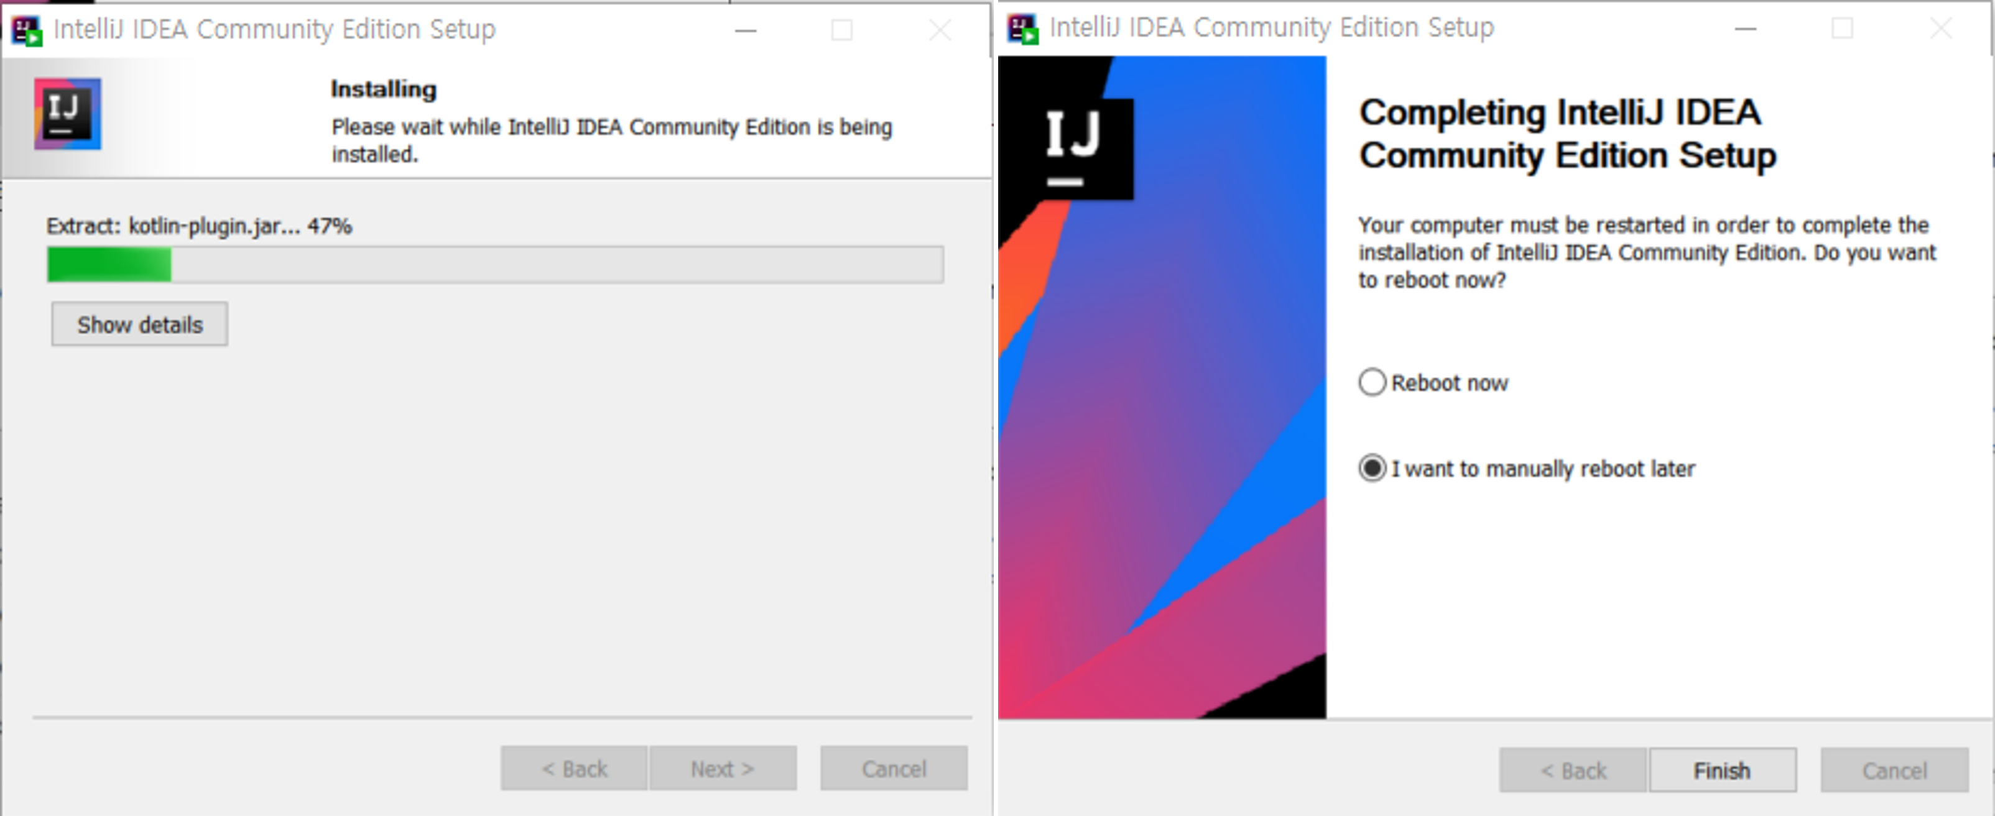Minimize the Installing setup window
Viewport: 1995px width, 816px height.
tap(745, 31)
